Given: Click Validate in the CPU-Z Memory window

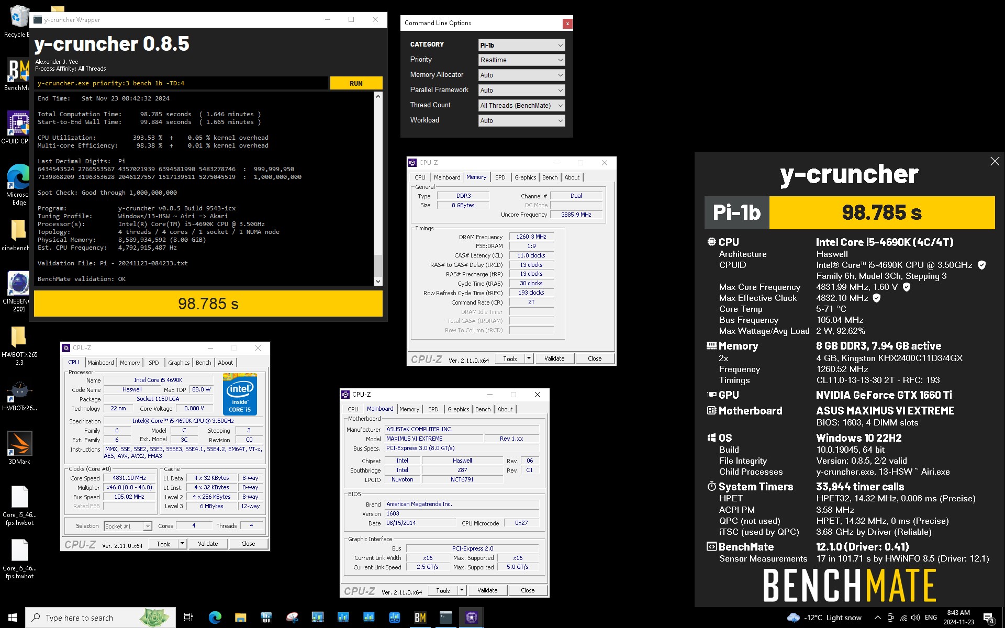Looking at the screenshot, I should [x=554, y=358].
